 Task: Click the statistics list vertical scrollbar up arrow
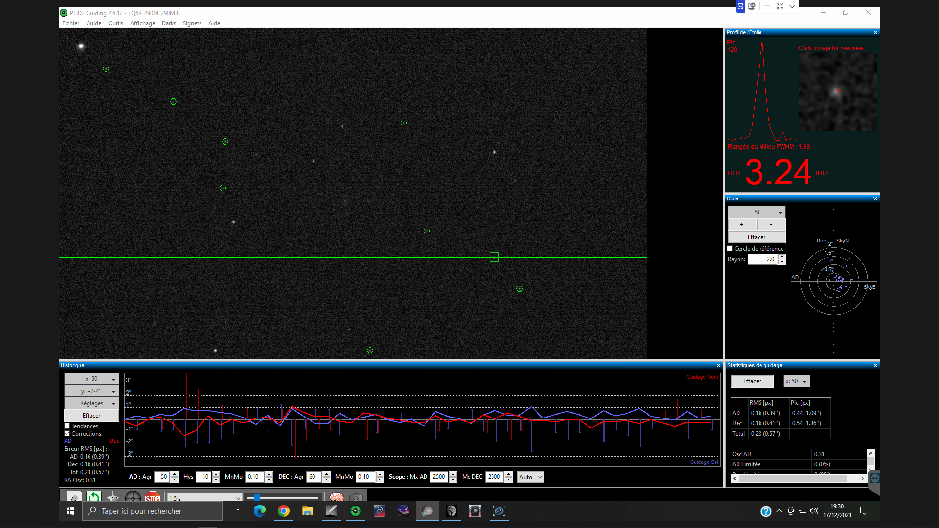(871, 453)
